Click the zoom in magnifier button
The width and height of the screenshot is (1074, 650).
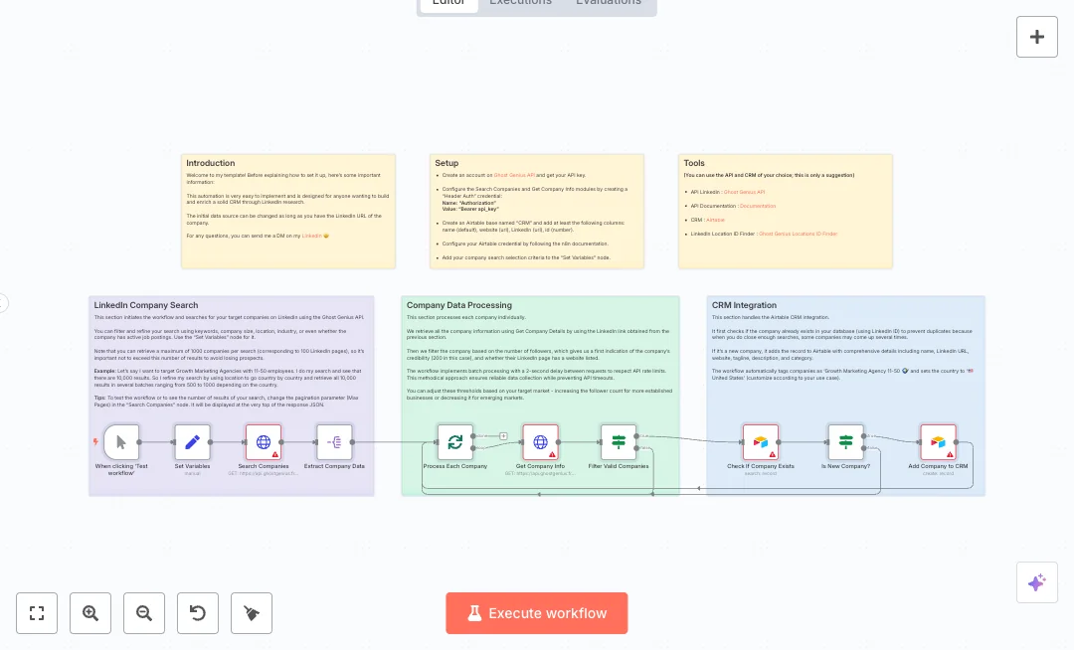tap(90, 613)
